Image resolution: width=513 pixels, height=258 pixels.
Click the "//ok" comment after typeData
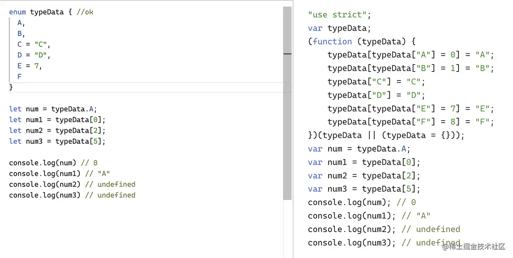point(85,12)
